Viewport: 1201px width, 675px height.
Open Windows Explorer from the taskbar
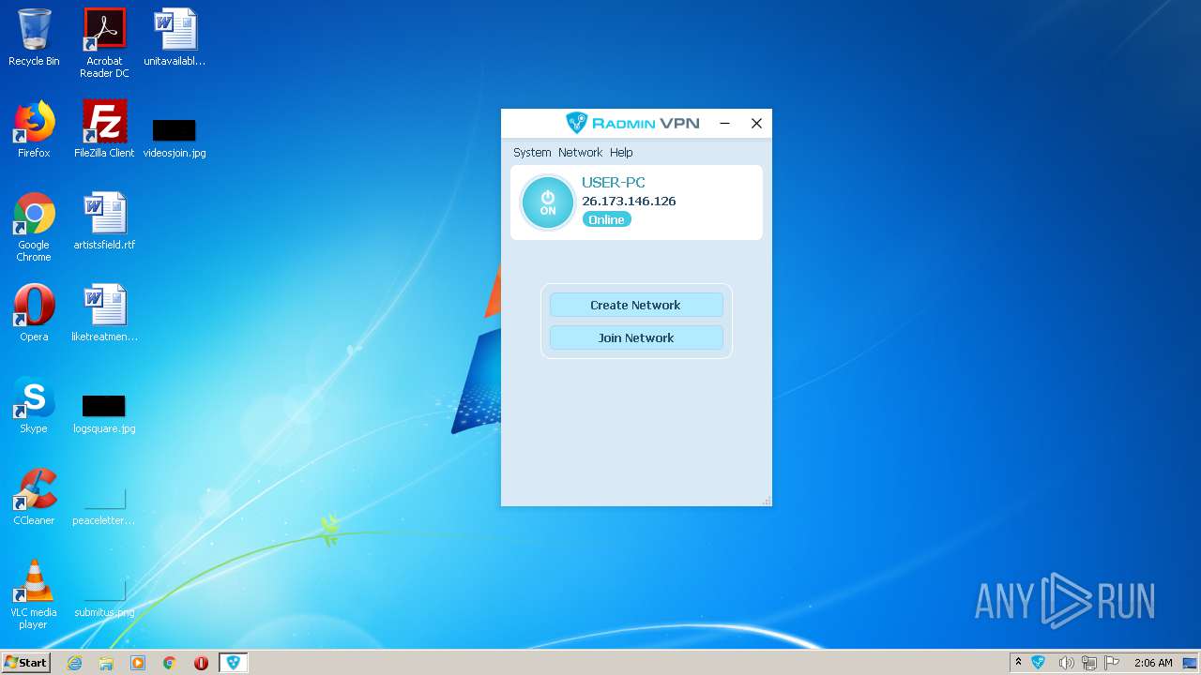point(106,663)
